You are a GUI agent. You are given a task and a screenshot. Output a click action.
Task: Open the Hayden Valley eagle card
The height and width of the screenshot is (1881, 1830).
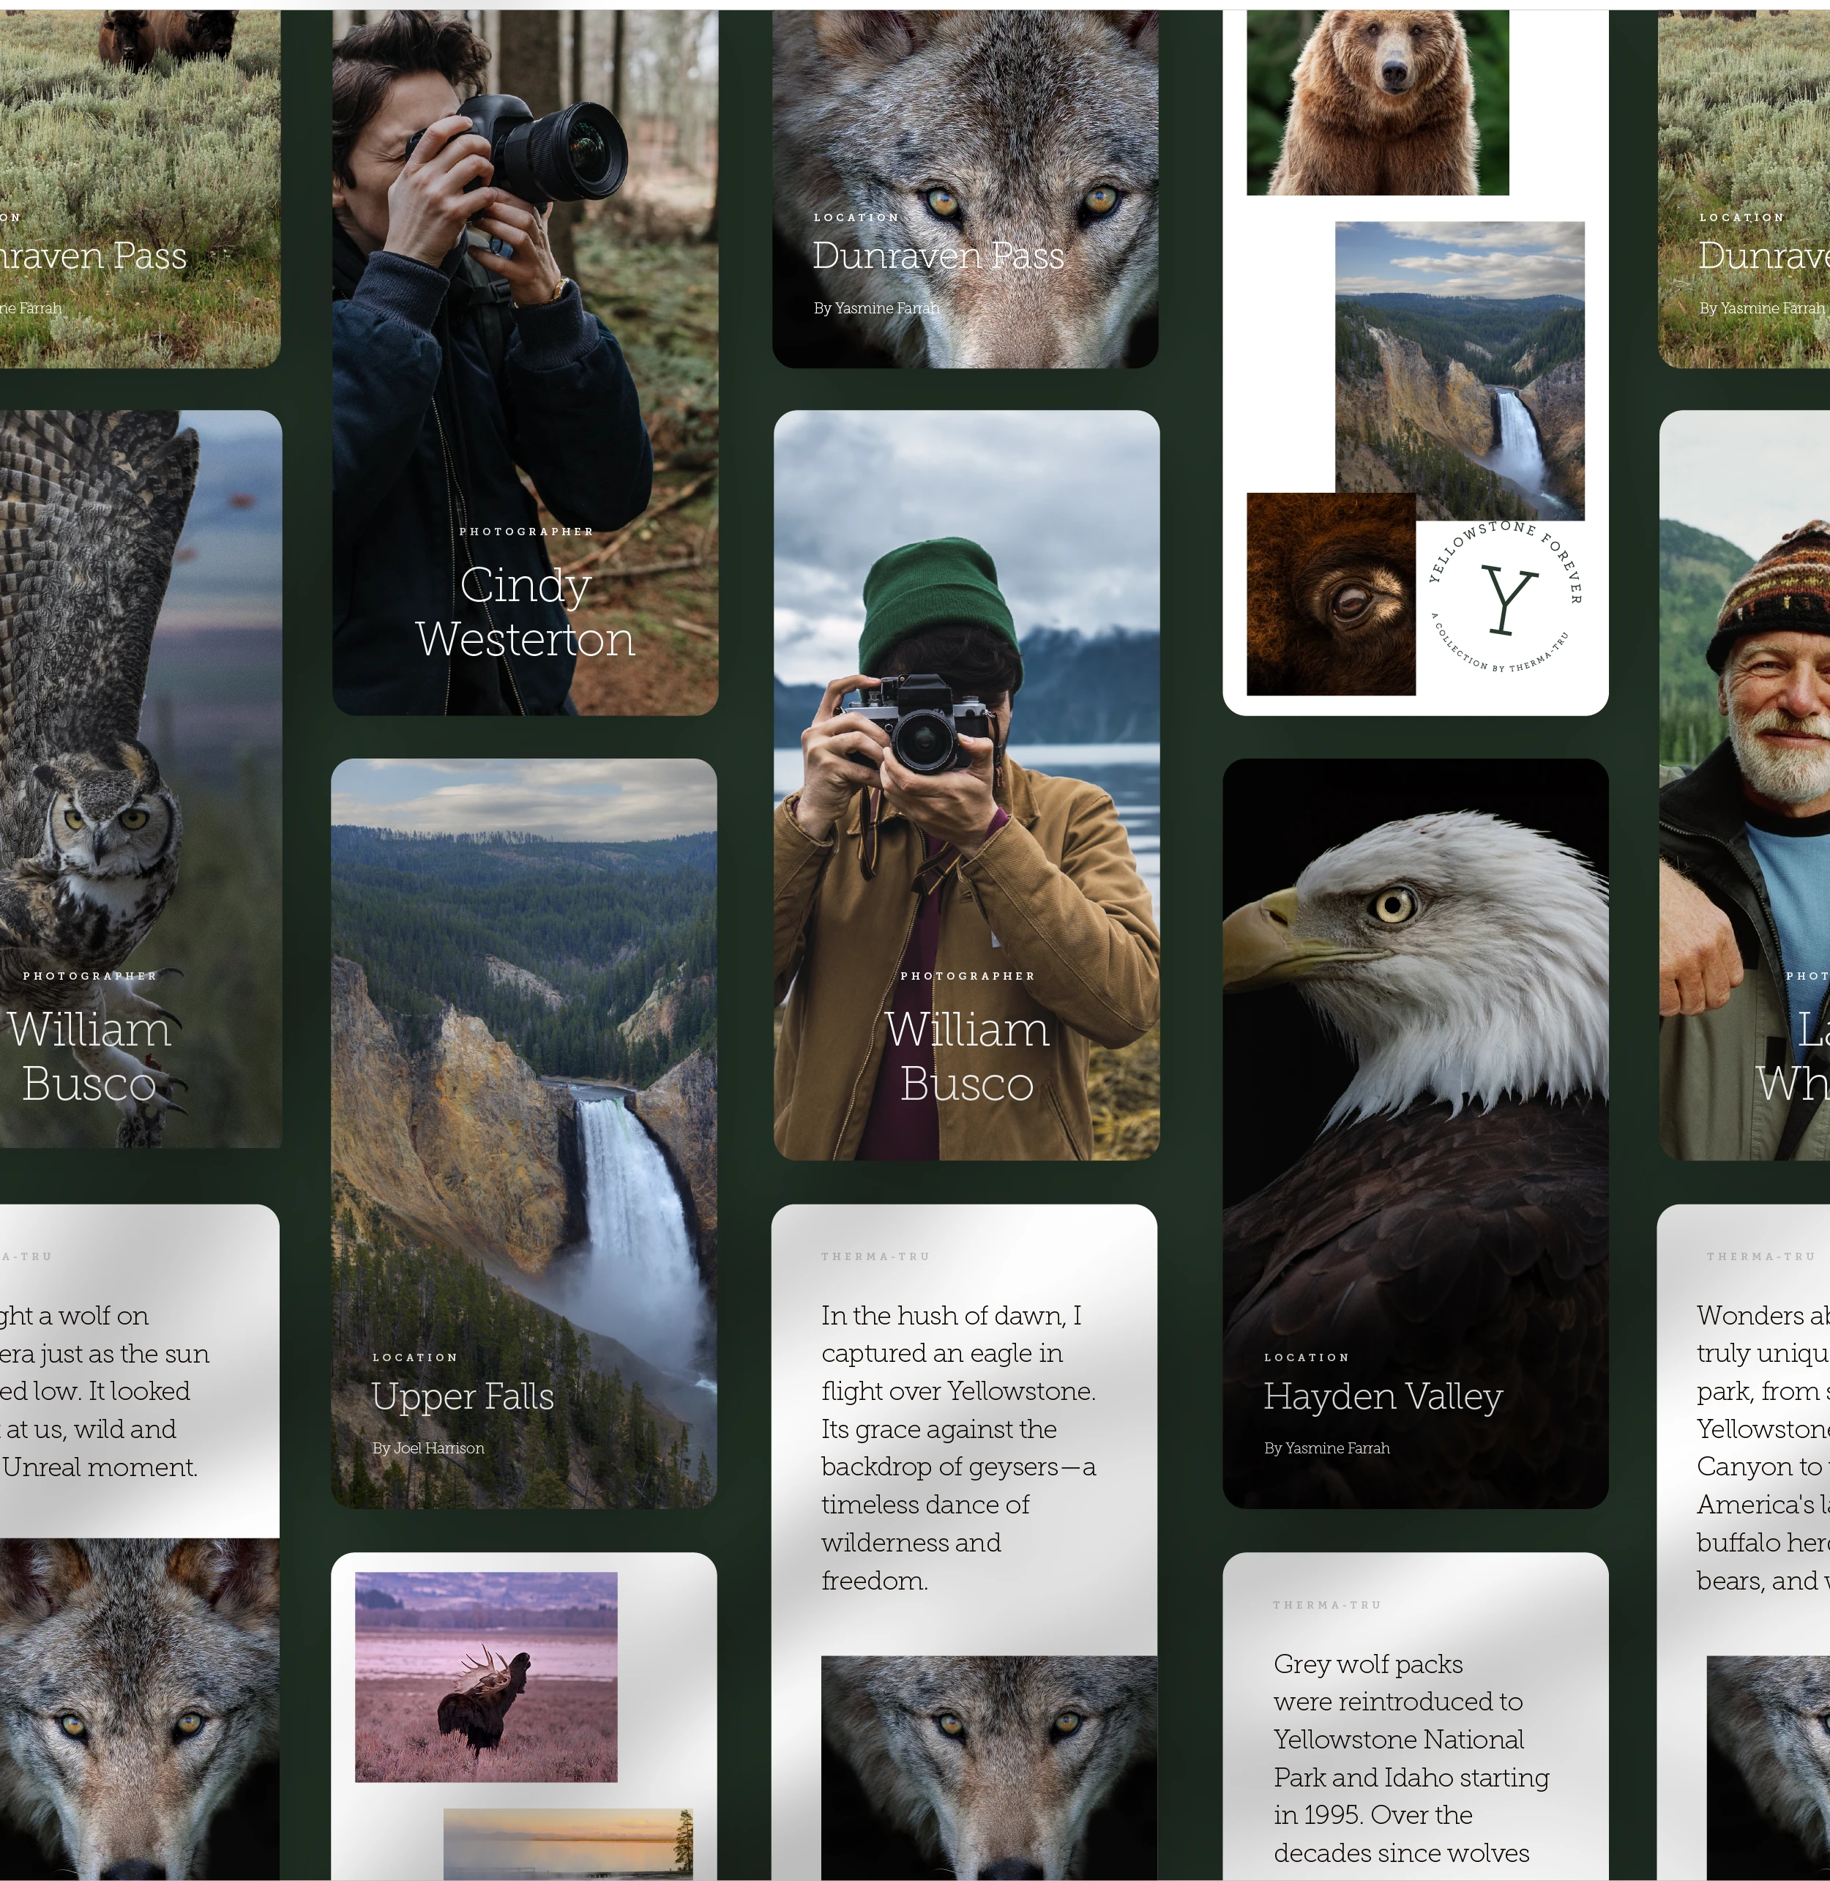[1415, 1133]
